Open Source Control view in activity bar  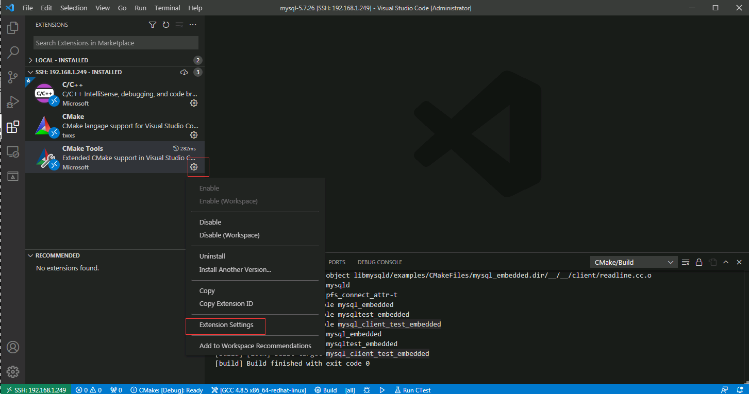pos(13,77)
